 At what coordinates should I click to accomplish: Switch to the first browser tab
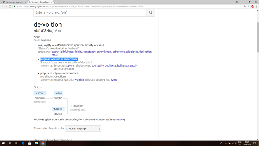[x=14, y=2]
